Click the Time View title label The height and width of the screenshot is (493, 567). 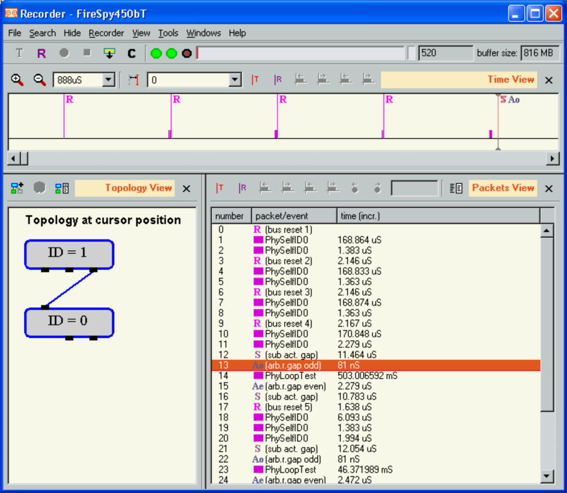coord(459,79)
